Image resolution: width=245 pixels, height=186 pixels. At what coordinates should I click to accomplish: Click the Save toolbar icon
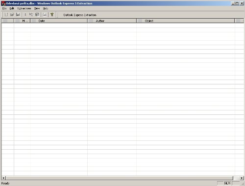[18, 15]
